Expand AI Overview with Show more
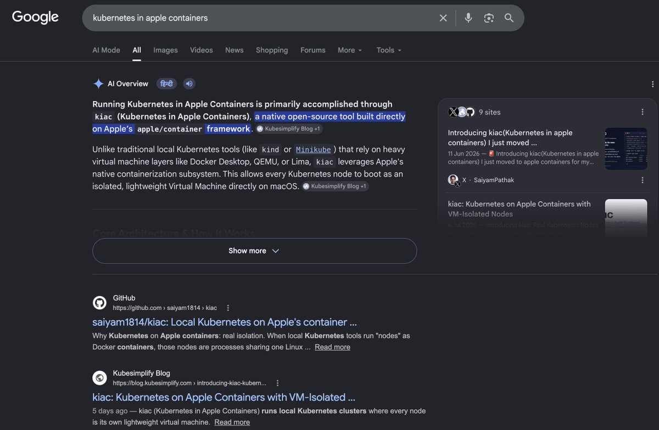 coord(254,251)
